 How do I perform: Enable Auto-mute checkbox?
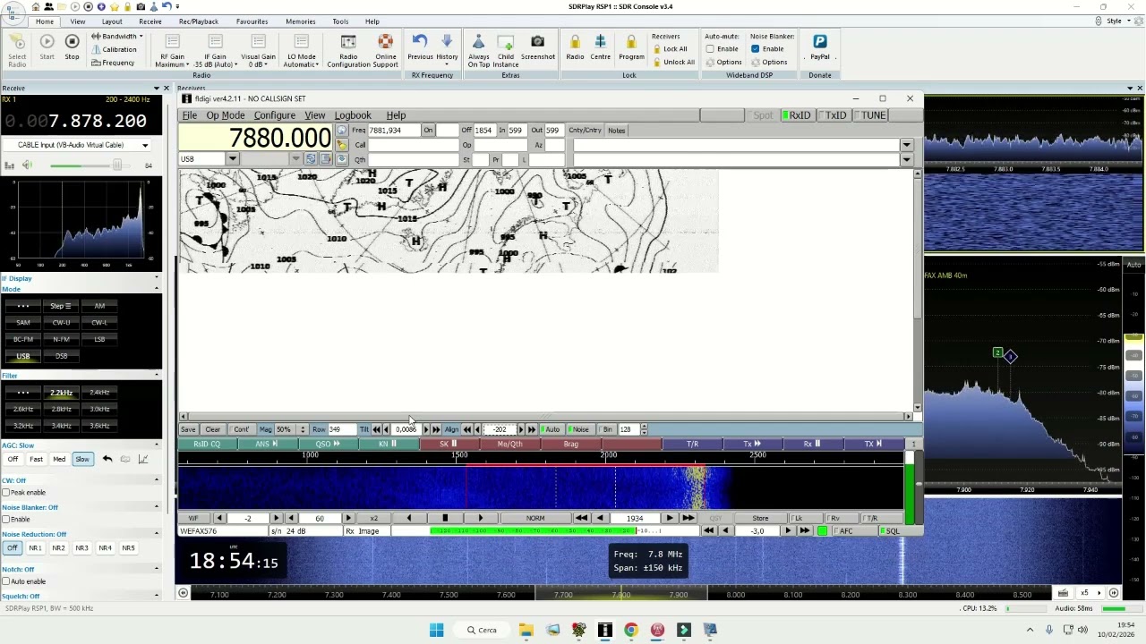coord(710,49)
